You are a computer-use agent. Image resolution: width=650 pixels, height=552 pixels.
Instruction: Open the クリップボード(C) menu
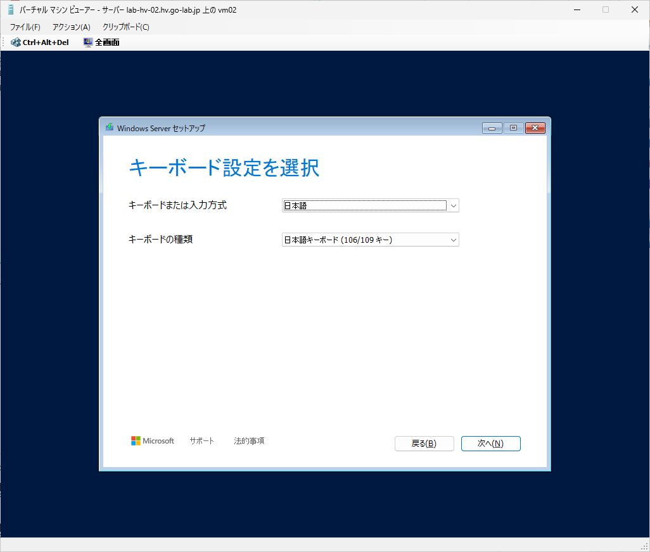tap(125, 27)
